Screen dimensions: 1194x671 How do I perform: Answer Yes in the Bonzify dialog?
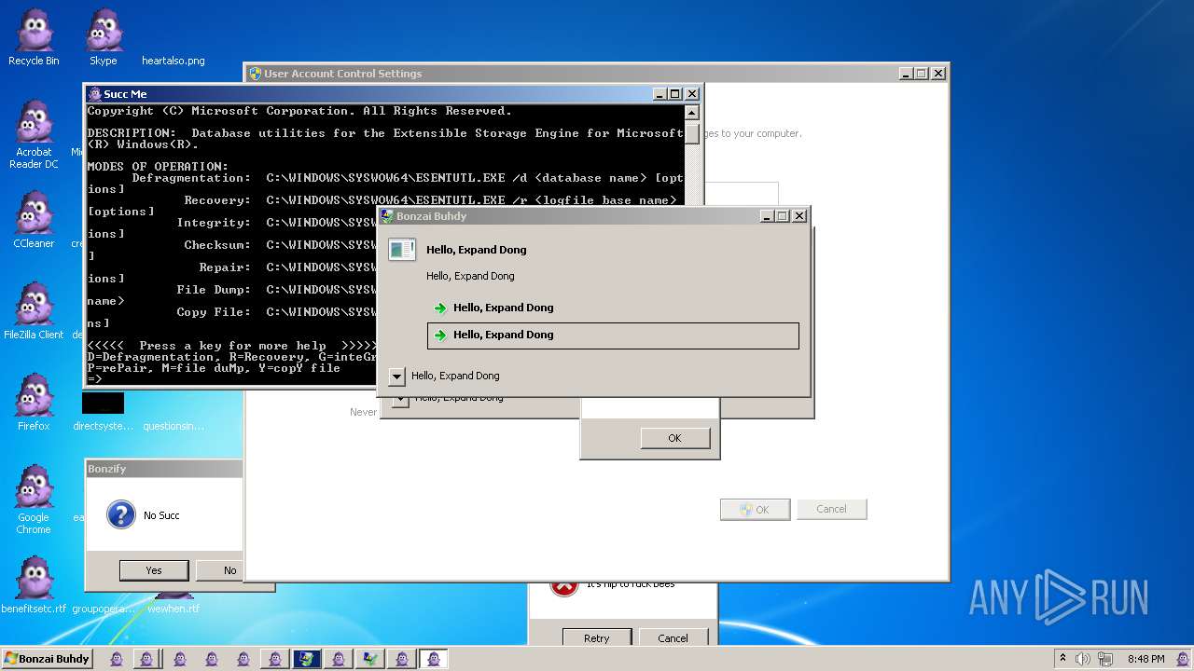coord(154,570)
